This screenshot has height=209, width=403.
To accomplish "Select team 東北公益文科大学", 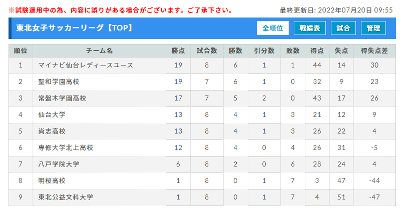I will [x=66, y=197].
